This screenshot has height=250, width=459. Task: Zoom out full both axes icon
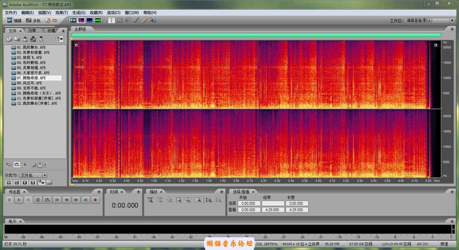click(x=169, y=200)
